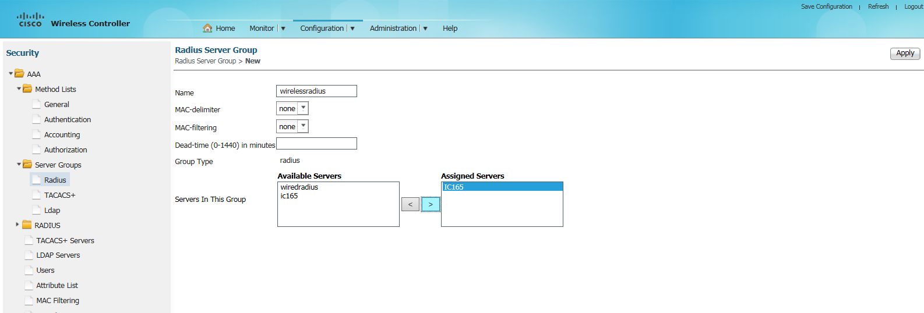Select Radius under Server Groups
The height and width of the screenshot is (313, 924).
55,180
